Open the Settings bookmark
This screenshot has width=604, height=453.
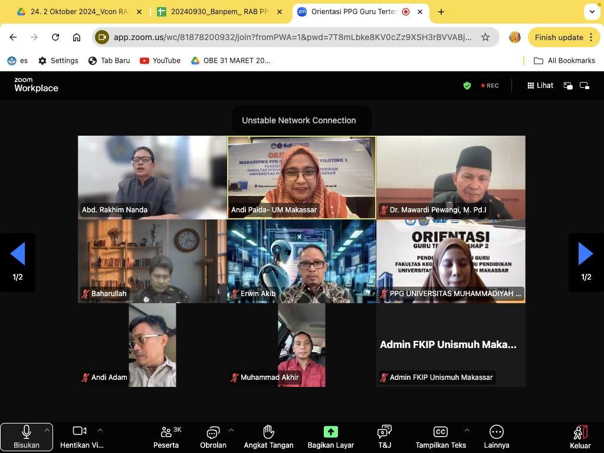point(58,61)
